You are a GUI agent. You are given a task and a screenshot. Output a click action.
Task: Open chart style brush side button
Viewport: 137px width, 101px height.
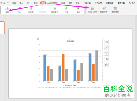(106, 48)
